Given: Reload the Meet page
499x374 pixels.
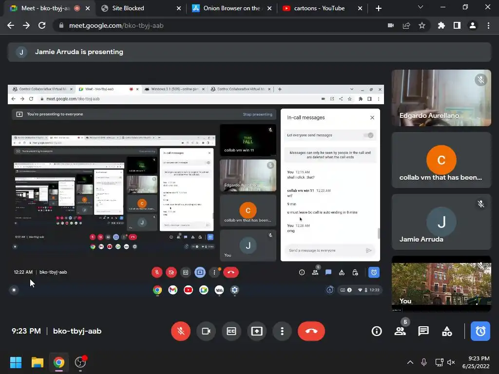Looking at the screenshot, I should click(x=42, y=25).
